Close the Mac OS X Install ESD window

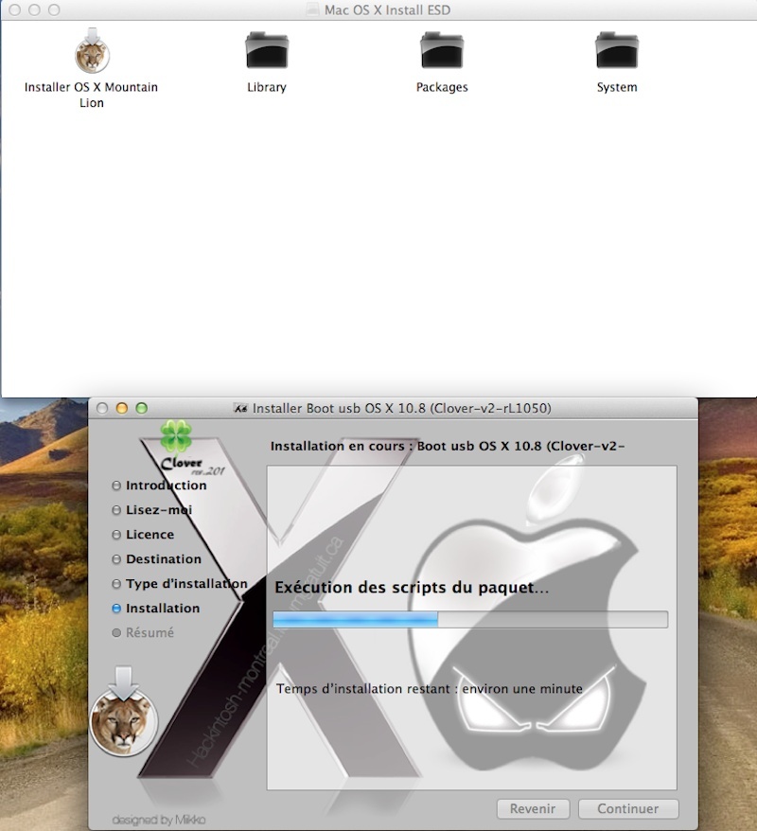coord(15,9)
